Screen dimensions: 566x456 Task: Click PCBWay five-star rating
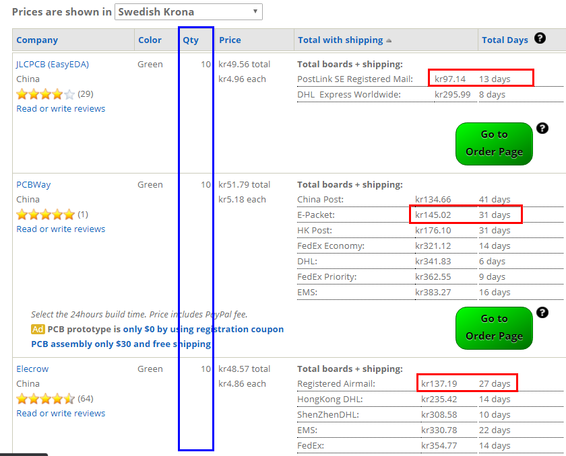(x=46, y=215)
